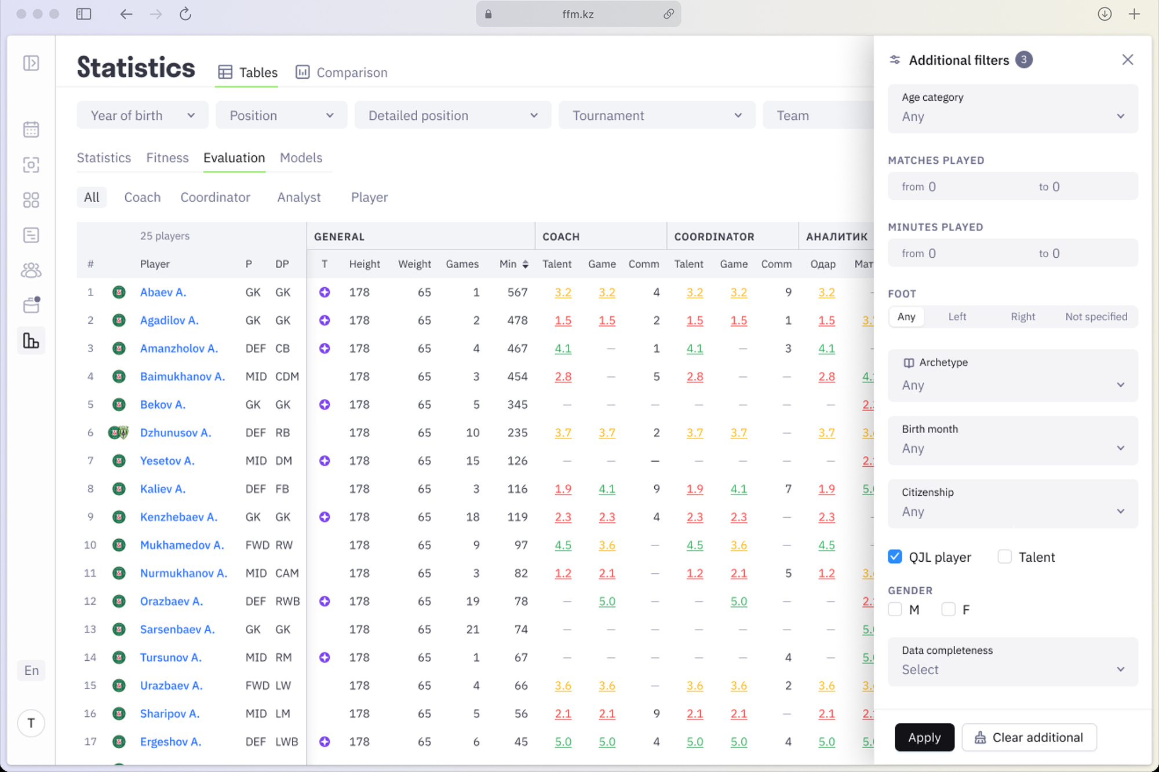Click the Apply button
1159x772 pixels.
[924, 737]
